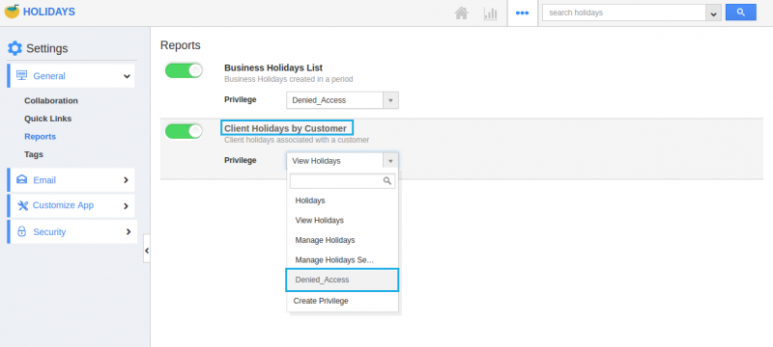This screenshot has height=347, width=773.
Task: Click the Holidays app logo
Action: click(x=12, y=12)
